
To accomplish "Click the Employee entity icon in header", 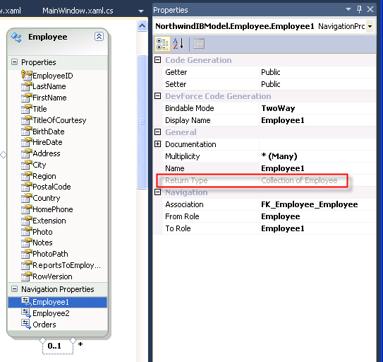I will (x=16, y=37).
